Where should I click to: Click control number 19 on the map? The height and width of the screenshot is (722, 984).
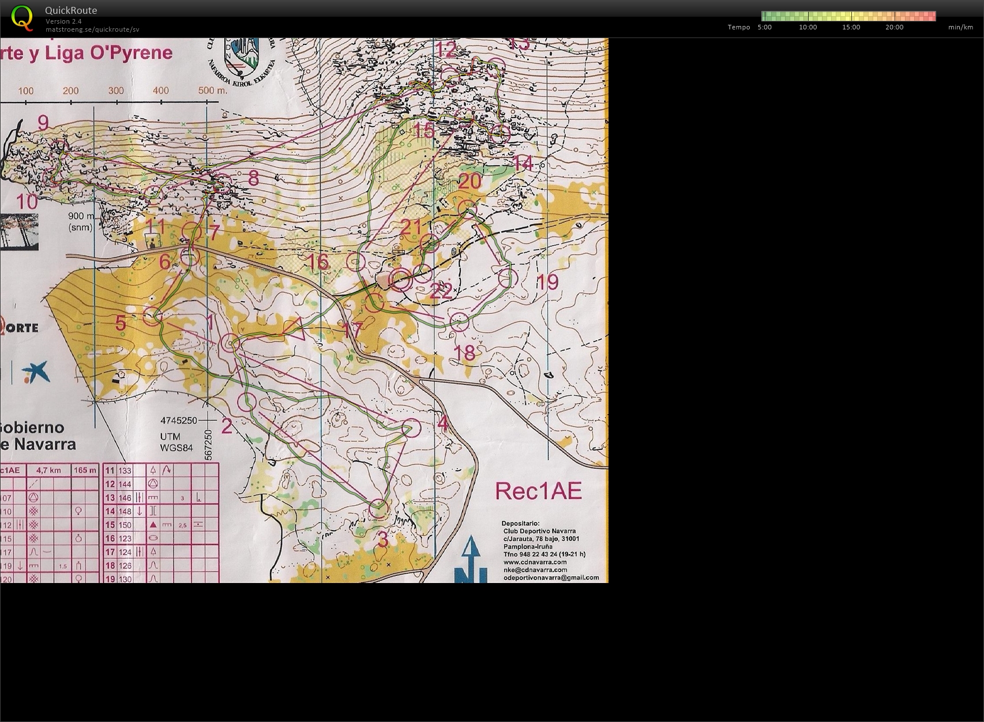(x=547, y=282)
